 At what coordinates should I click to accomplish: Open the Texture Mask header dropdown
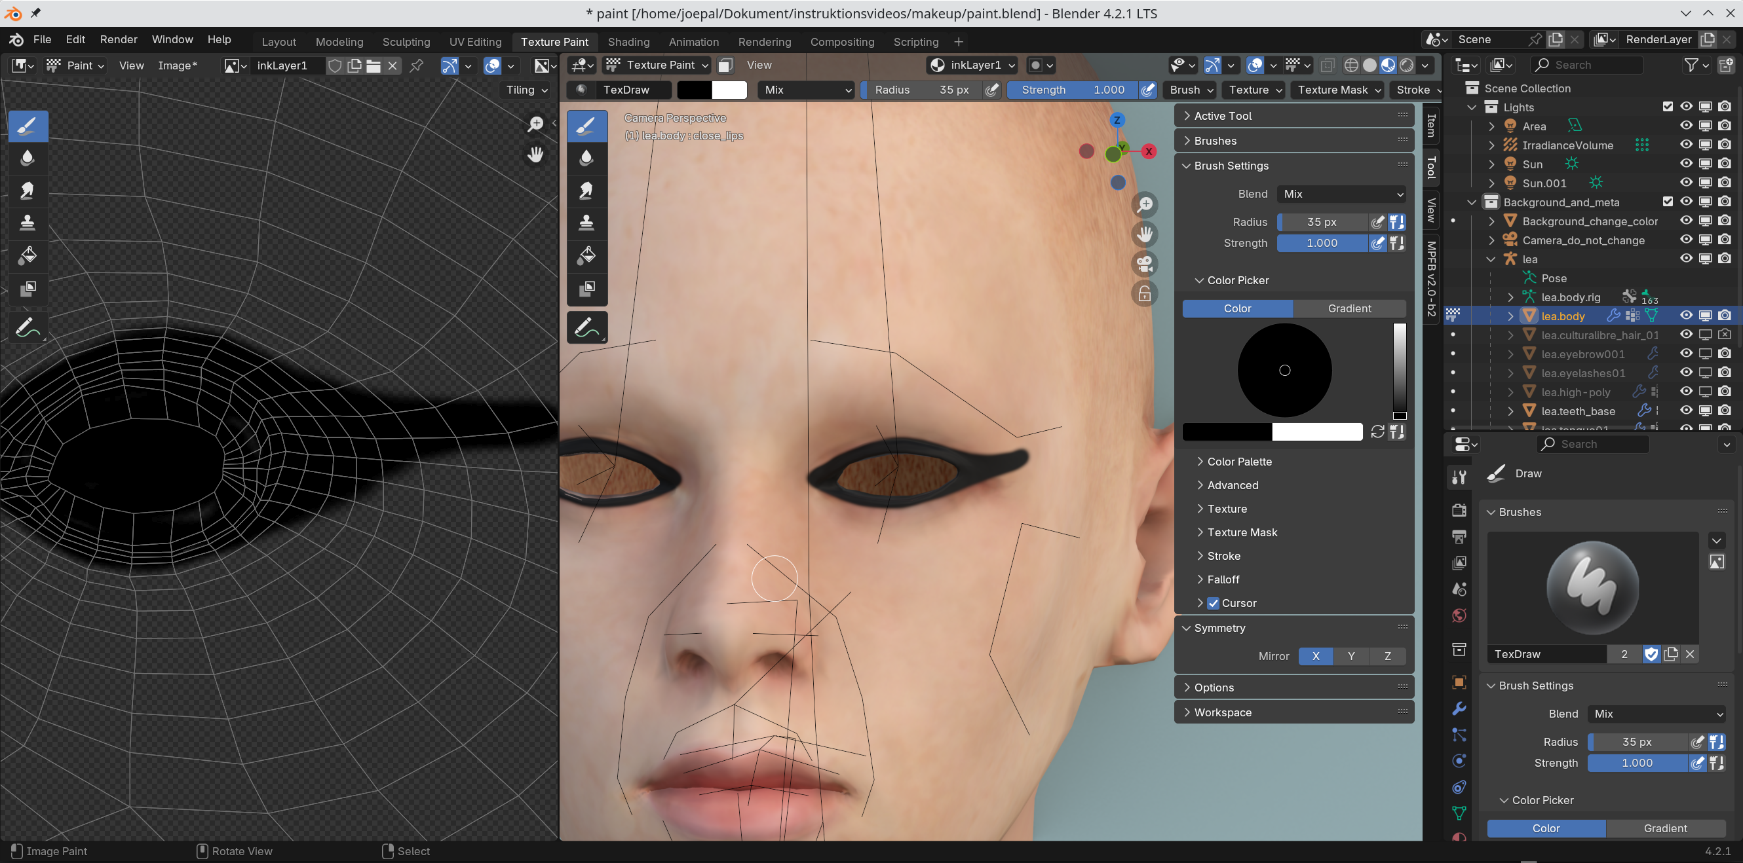tap(1337, 90)
